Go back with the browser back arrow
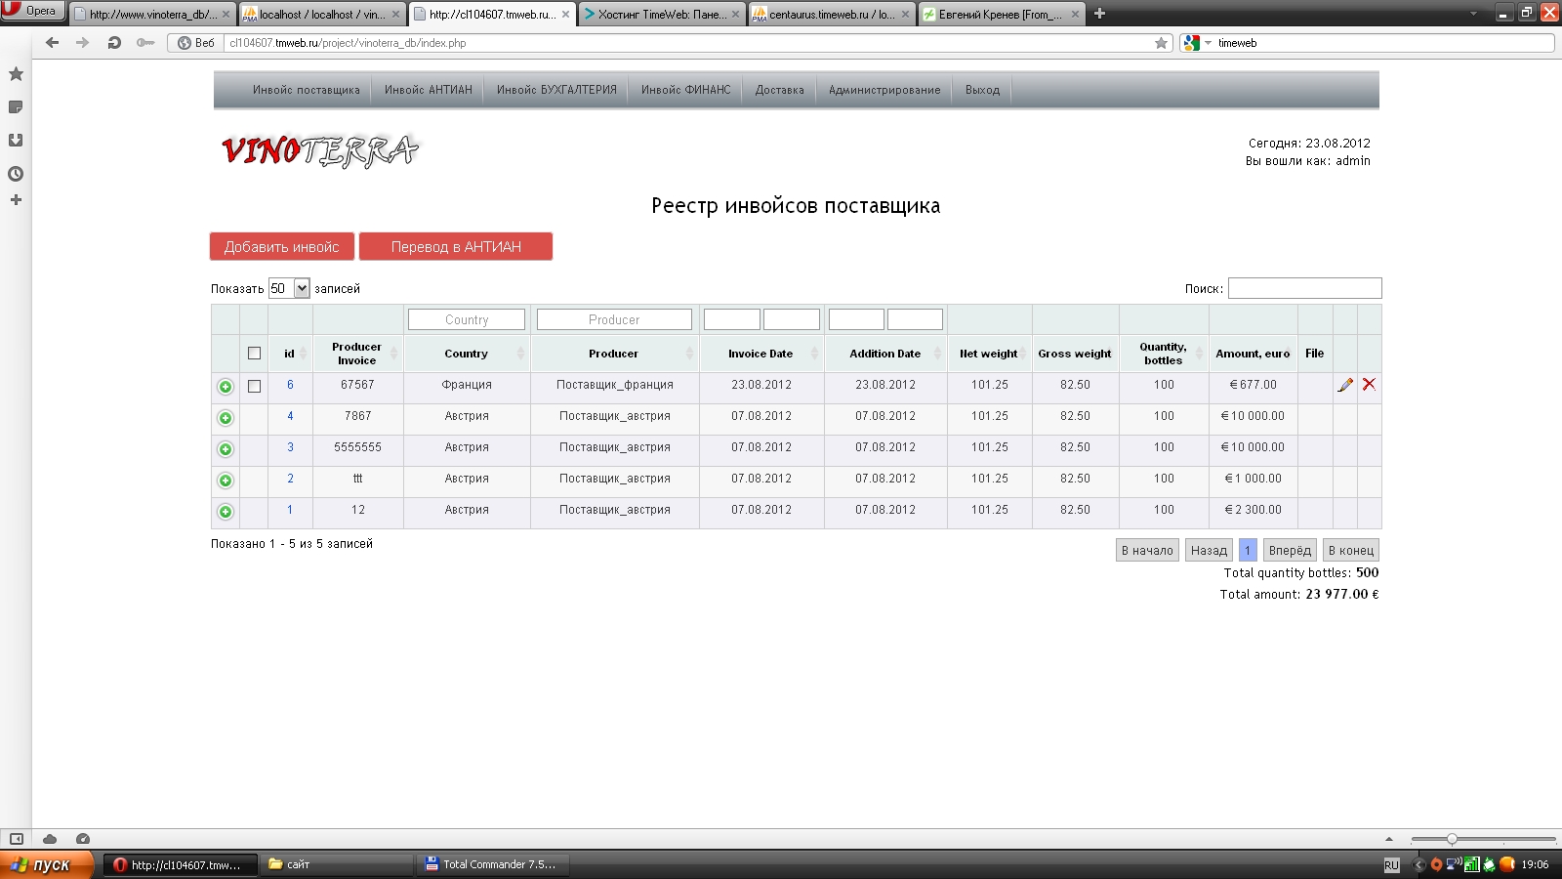Screen dimensions: 1562x879 coord(53,43)
